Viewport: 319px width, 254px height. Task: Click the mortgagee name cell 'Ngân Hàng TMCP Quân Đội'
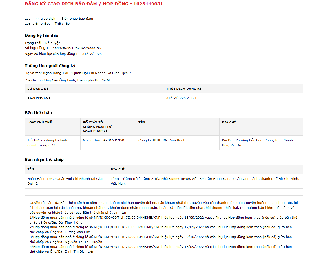[x=67, y=181]
